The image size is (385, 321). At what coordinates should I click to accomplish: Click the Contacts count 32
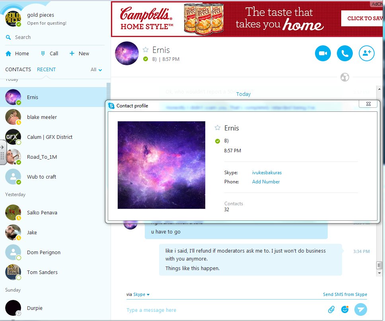(226, 210)
